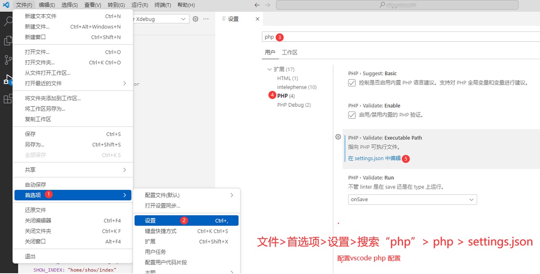Choose 将文件夹添加到工作区... menu entry
Image resolution: width=540 pixels, height=274 pixels.
coord(73,98)
